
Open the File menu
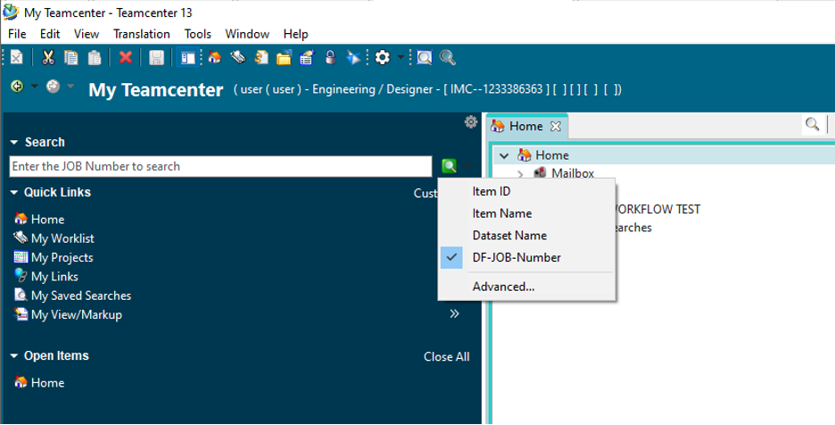[17, 34]
